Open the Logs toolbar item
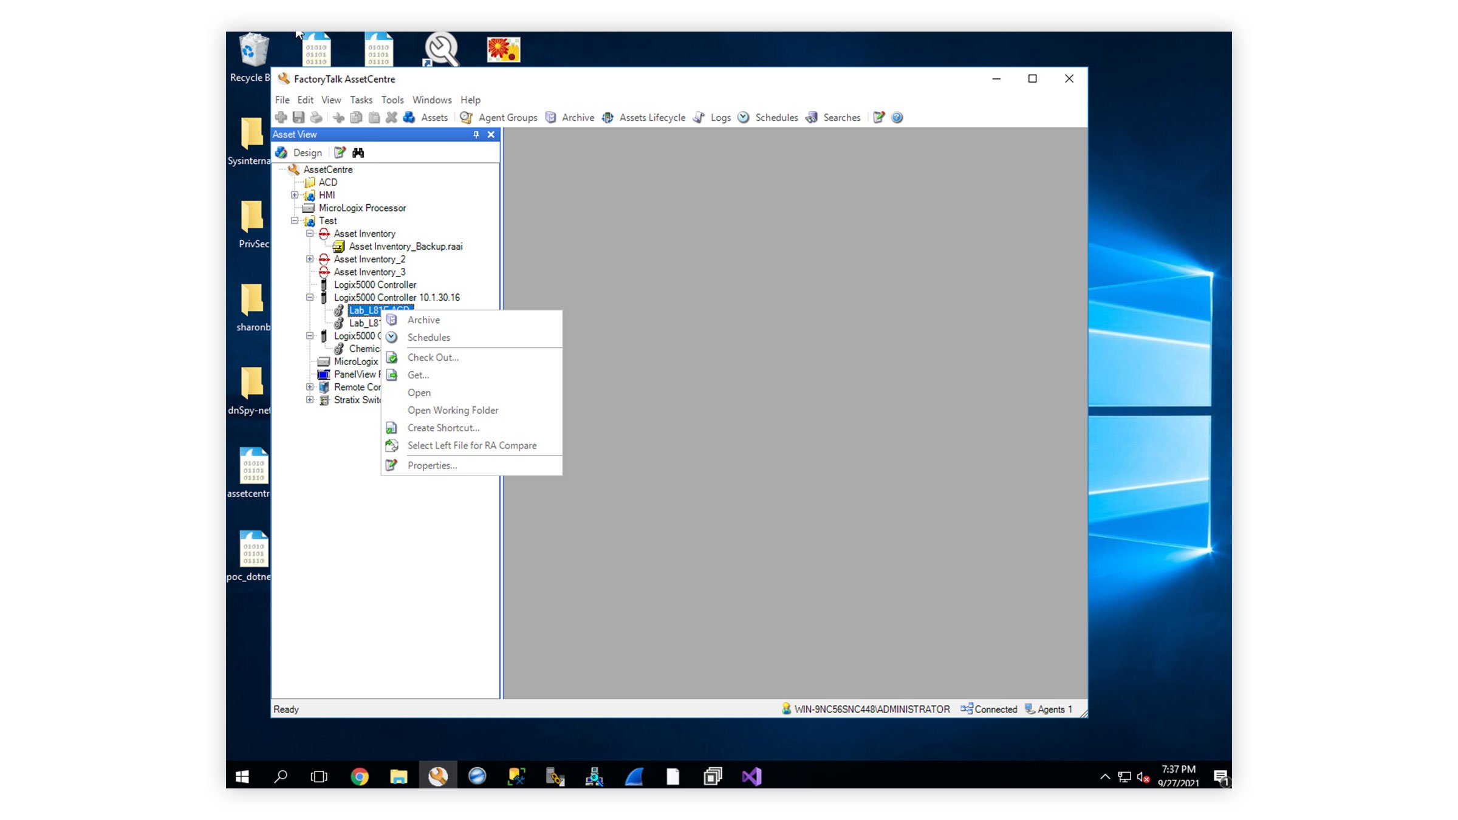 [712, 117]
